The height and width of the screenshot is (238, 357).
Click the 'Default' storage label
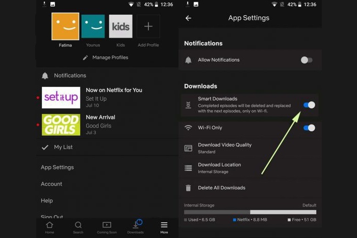pos(310,205)
